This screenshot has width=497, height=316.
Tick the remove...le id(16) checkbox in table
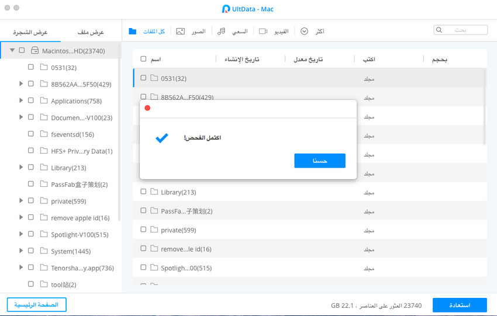pos(143,248)
